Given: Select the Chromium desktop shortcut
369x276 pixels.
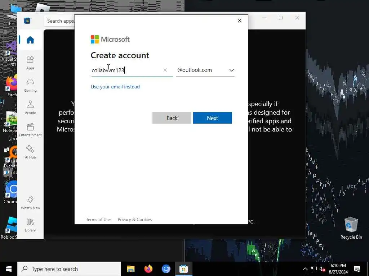Looking at the screenshot, I should coord(11,192).
